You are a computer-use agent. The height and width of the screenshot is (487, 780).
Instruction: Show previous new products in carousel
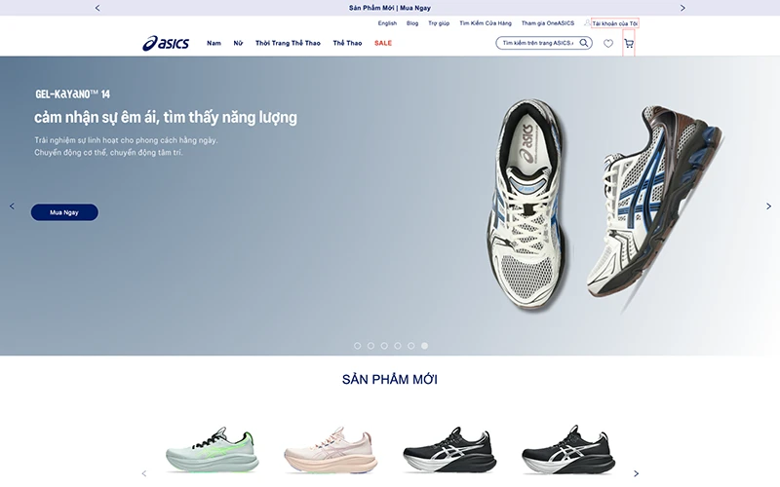click(x=144, y=473)
